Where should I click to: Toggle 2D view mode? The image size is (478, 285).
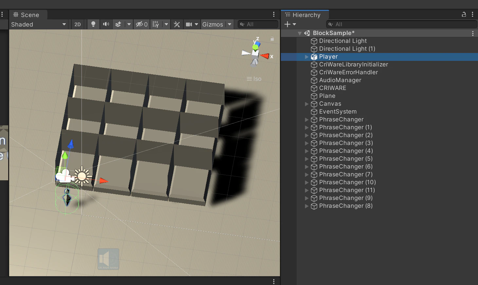pyautogui.click(x=78, y=24)
